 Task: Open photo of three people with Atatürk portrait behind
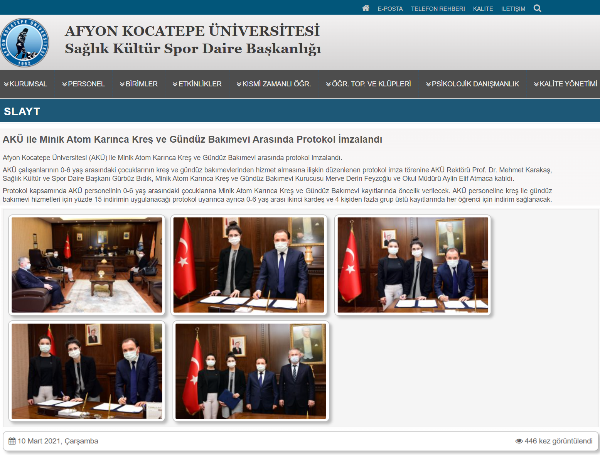click(413, 265)
